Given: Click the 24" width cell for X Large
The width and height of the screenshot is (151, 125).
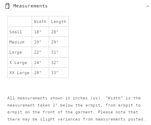Looking at the screenshot, I should [40, 62].
